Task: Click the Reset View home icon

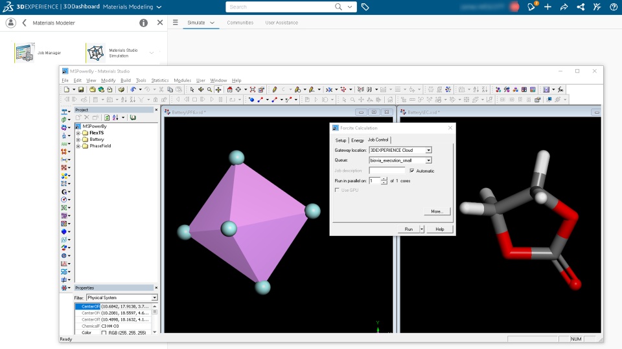Action: point(229,90)
